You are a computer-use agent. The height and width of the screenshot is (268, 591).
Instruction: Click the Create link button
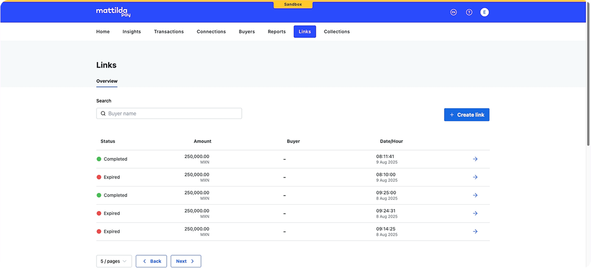point(467,115)
